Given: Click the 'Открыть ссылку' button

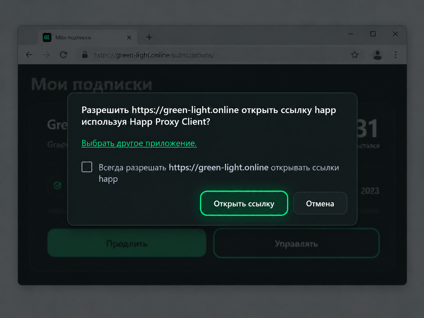Looking at the screenshot, I should tap(244, 203).
